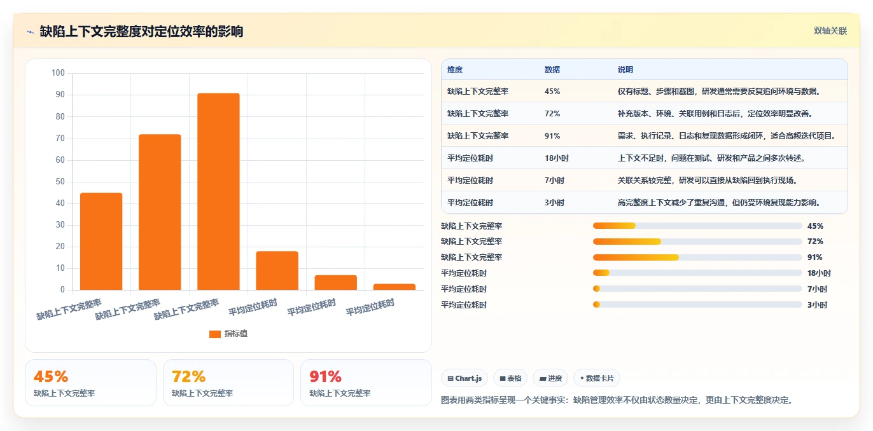This screenshot has width=873, height=431.
Task: Click the 指标值 legend label
Action: coord(235,334)
